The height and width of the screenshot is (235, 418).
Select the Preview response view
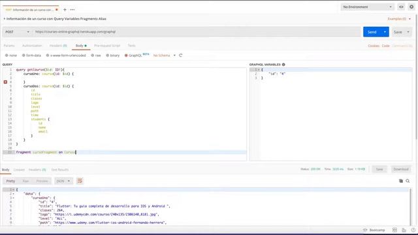click(42, 181)
